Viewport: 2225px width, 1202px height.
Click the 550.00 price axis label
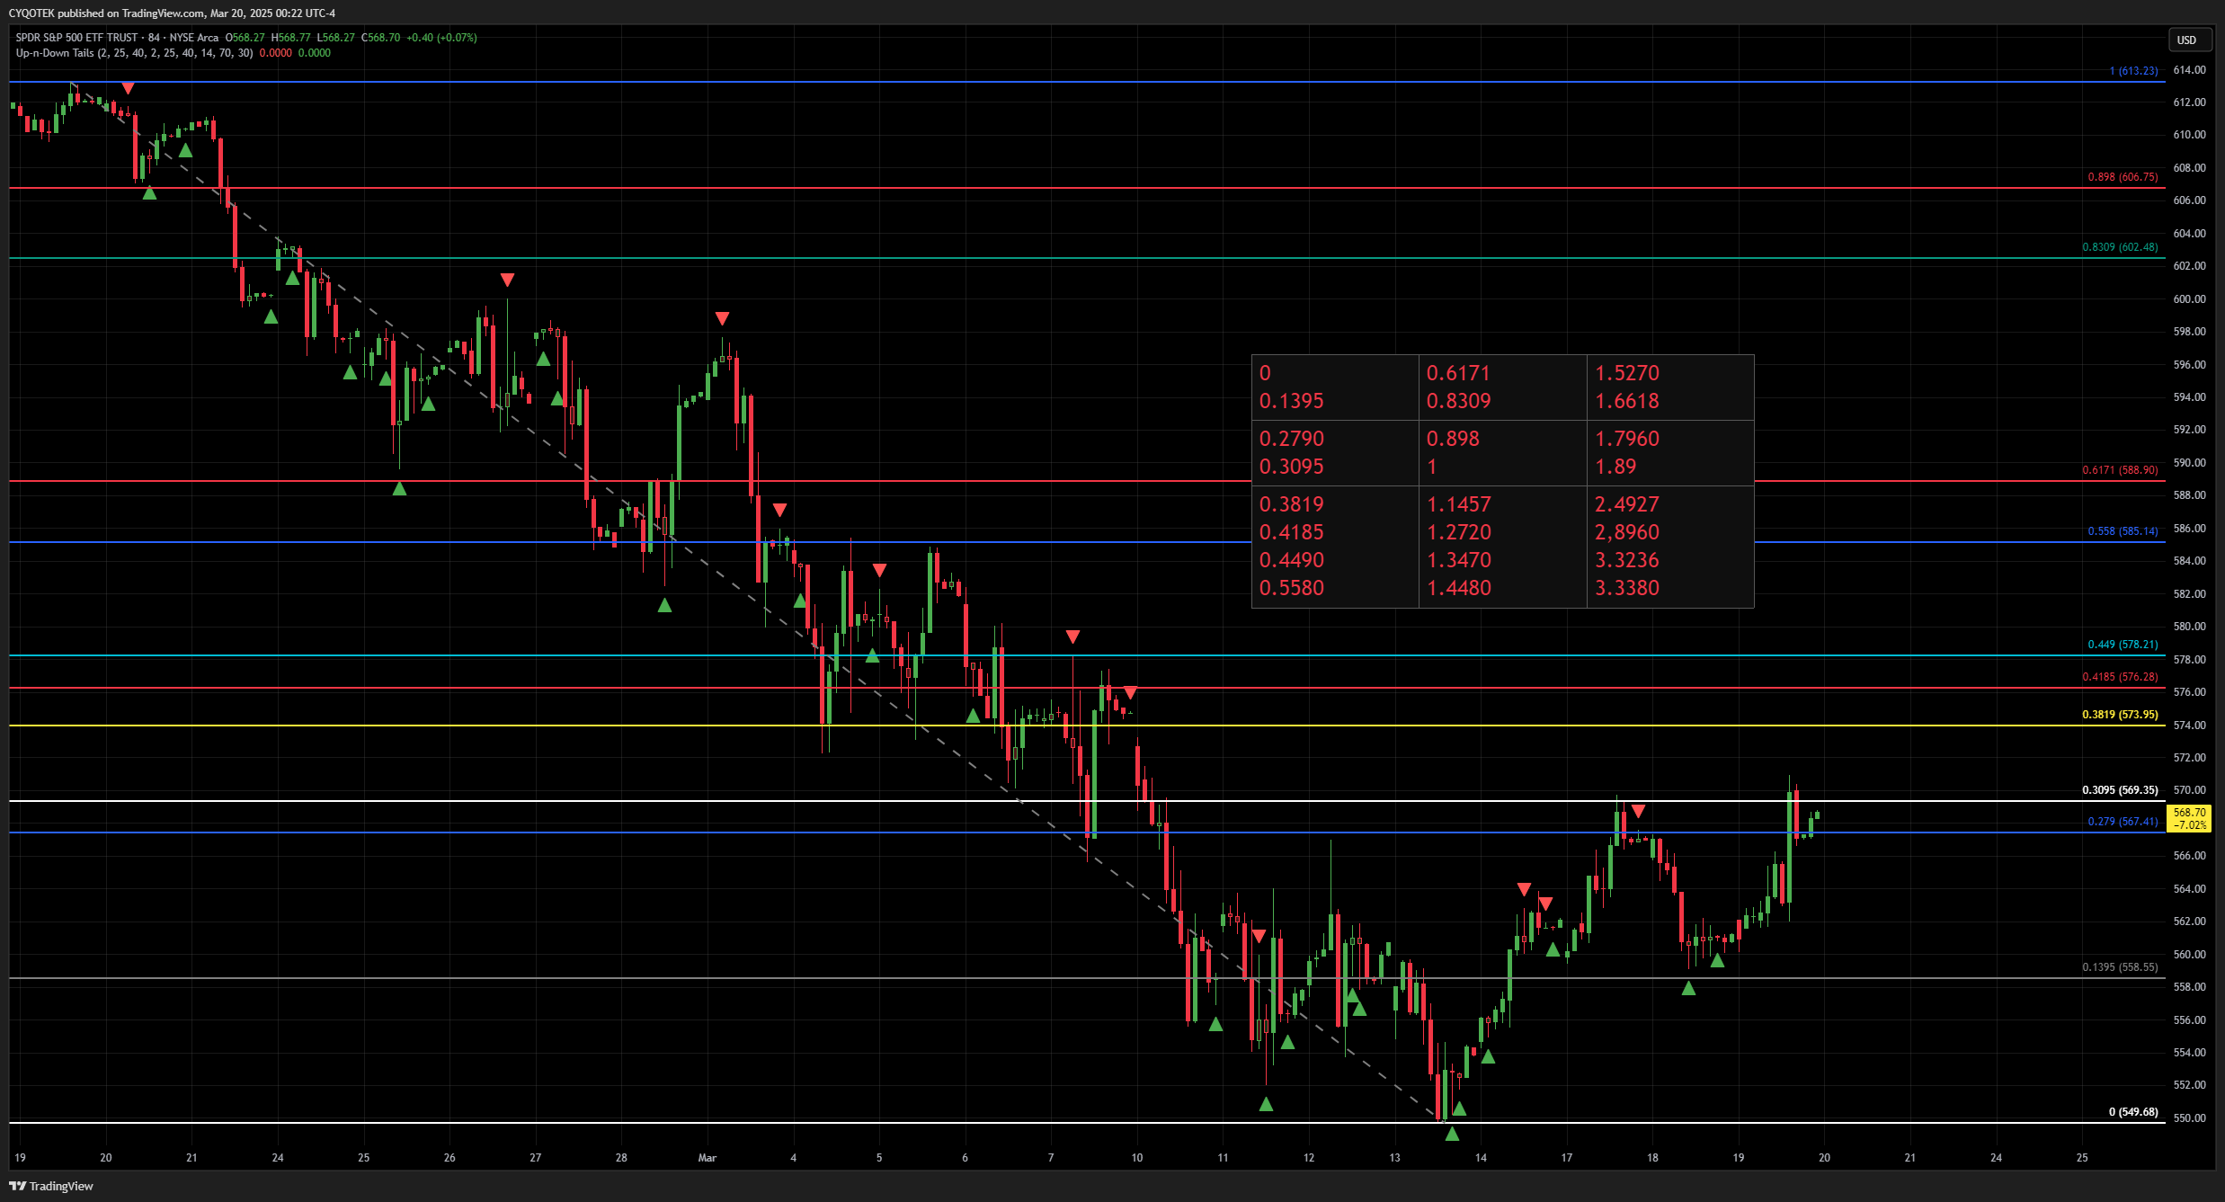(x=2189, y=1118)
